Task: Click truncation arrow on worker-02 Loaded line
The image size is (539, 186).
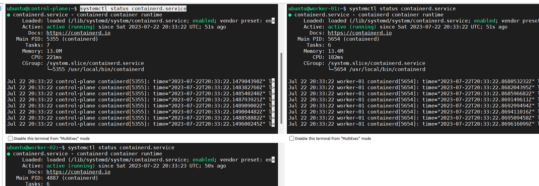Action: pyautogui.click(x=273, y=160)
